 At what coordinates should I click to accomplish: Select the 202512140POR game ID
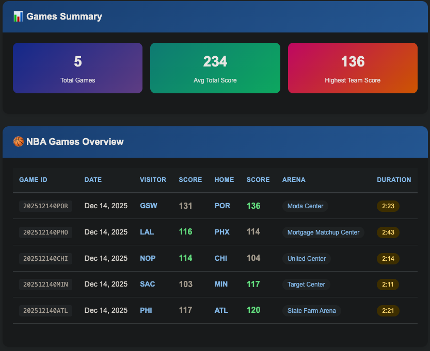click(45, 206)
